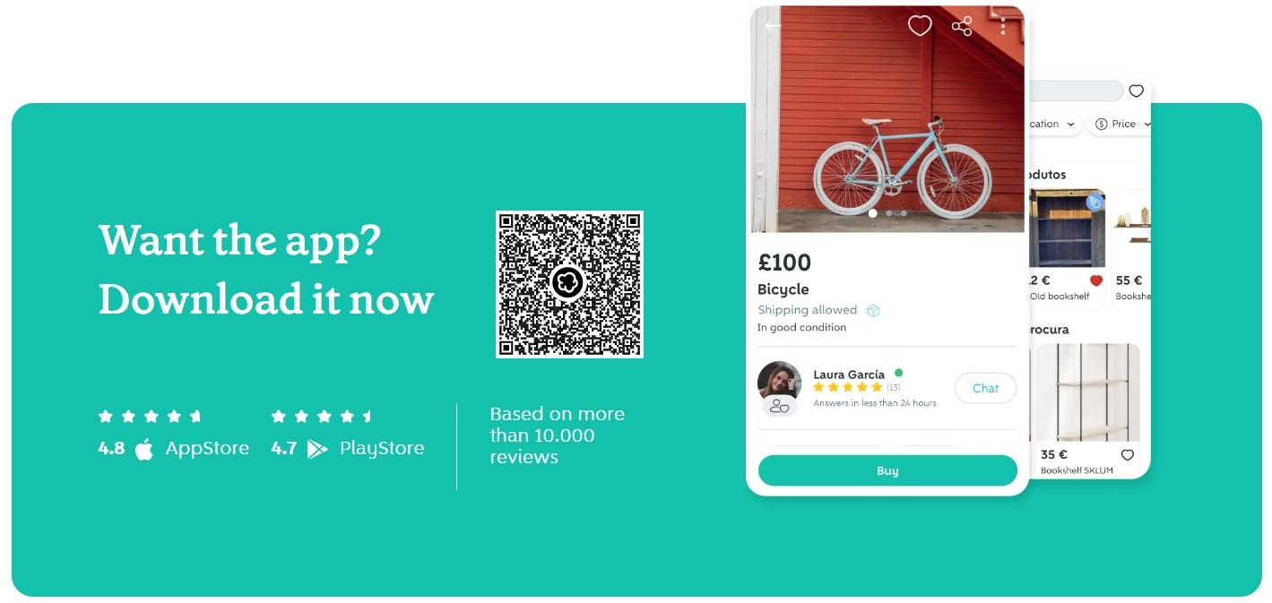The width and height of the screenshot is (1272, 603).
Task: Unlike the Old bookshelf red heart
Action: pos(1096,280)
